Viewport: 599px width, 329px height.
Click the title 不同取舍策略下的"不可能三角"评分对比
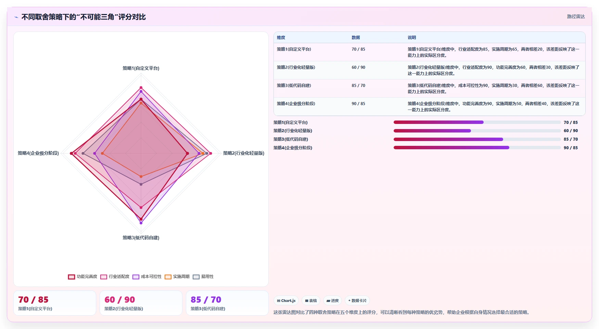point(84,17)
